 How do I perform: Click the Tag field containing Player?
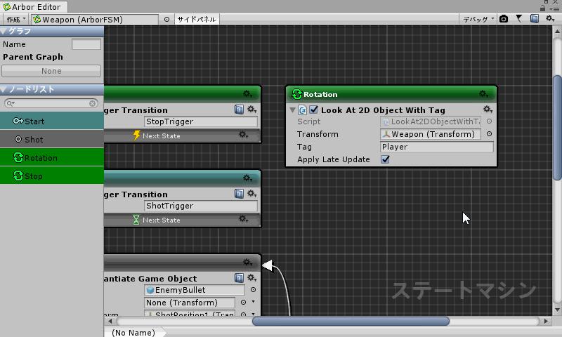(x=436, y=147)
